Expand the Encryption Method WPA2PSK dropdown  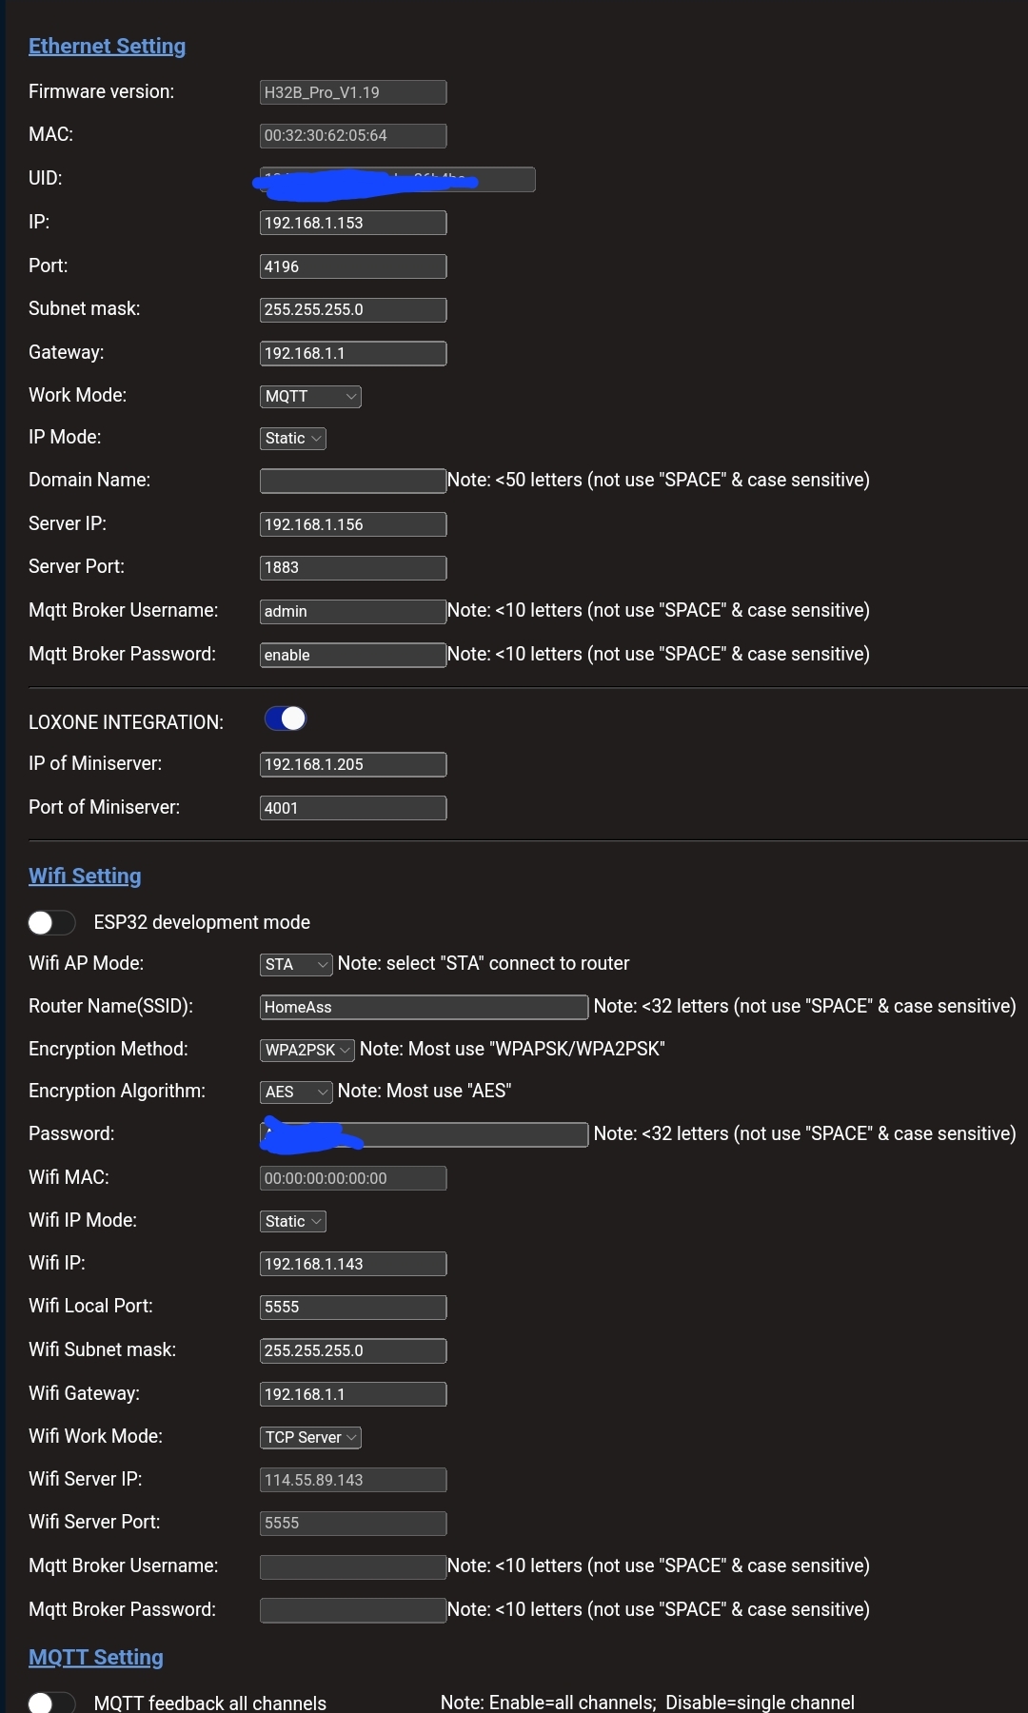[x=307, y=1050]
